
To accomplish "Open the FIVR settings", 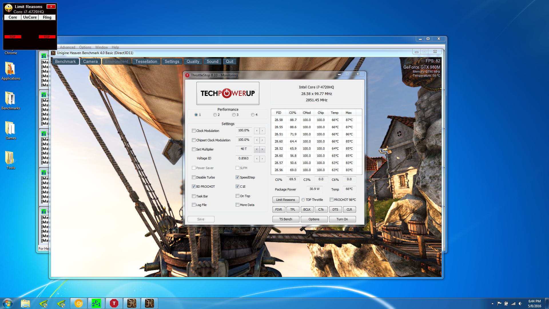I will click(279, 209).
